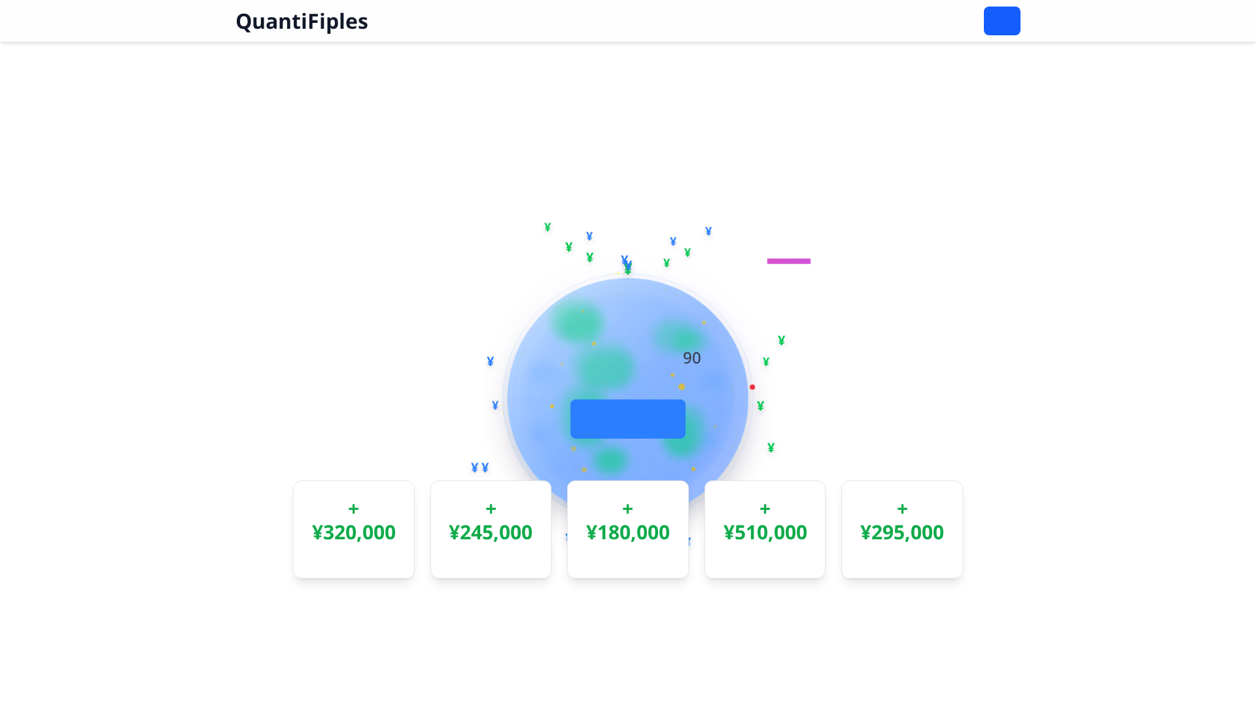Select the ¥320,000 card

[x=353, y=529]
